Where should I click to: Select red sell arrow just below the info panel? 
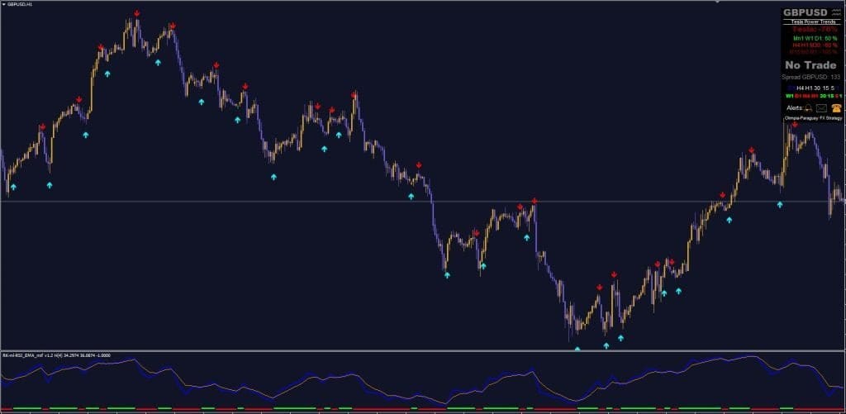795,125
